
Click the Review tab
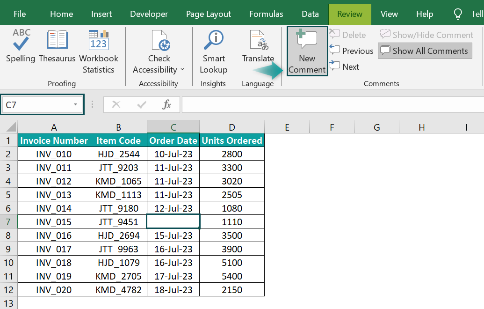tap(350, 14)
